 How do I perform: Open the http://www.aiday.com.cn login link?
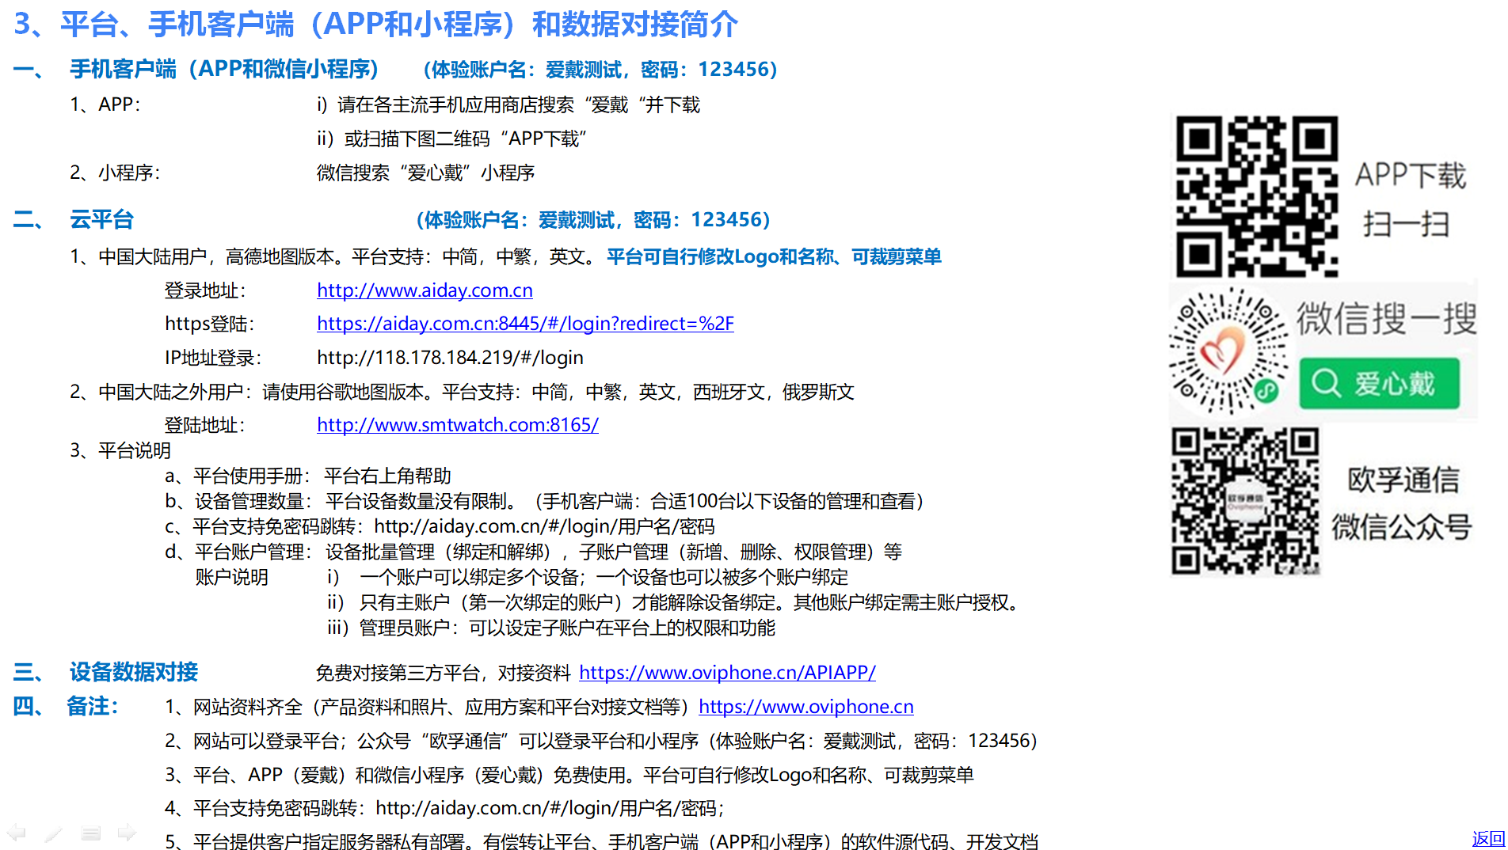(x=425, y=290)
